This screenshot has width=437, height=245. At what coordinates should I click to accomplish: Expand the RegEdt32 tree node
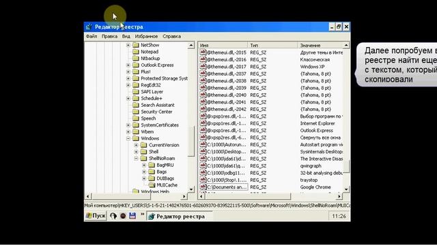(128, 85)
